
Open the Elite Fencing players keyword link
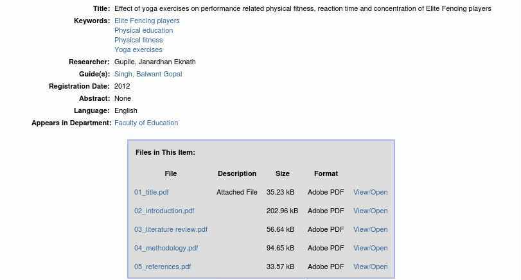147,21
